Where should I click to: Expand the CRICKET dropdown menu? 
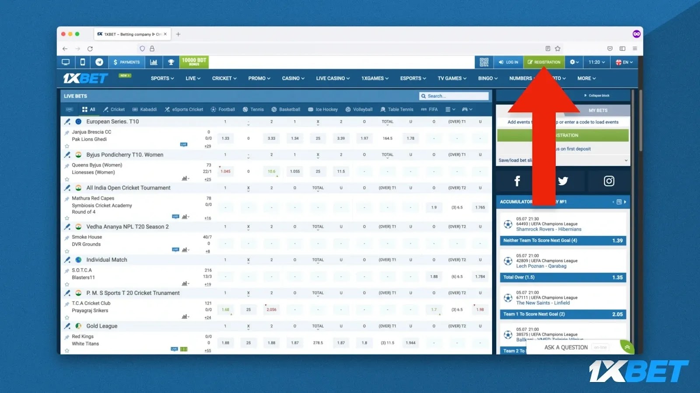coord(224,79)
